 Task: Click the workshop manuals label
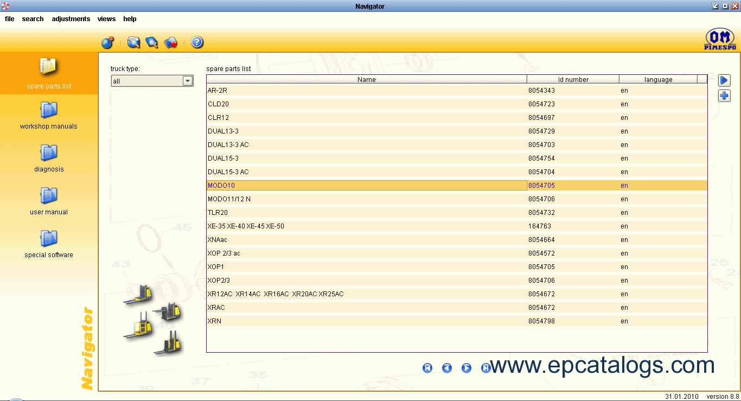[x=49, y=126]
